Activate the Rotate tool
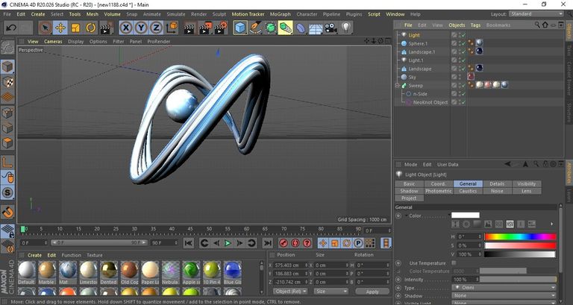Screen dimensions: 573x305 [90, 28]
